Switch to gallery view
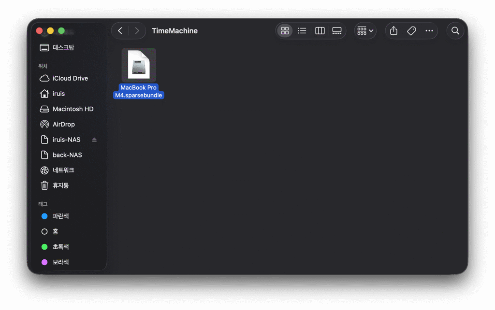Screen dimensions: 495x310 point(337,31)
